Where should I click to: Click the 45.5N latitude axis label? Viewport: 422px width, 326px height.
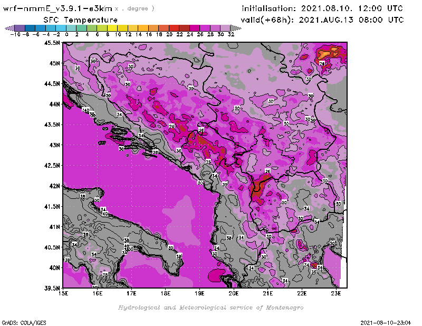tap(52, 43)
